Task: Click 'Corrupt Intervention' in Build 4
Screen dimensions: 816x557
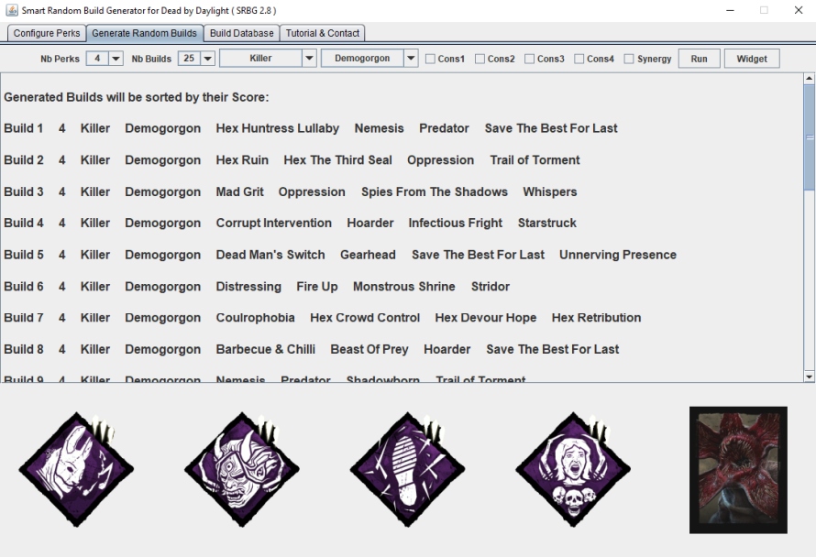Action: tap(274, 224)
